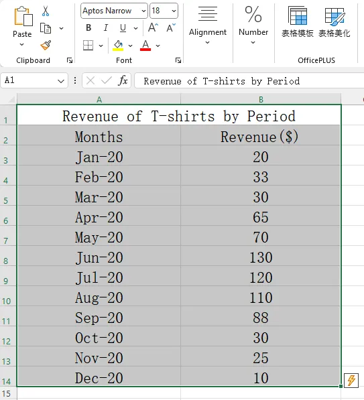Screen dimensions: 364x400
Task: Expand the Name Box A1 dropdown
Action: 61,81
